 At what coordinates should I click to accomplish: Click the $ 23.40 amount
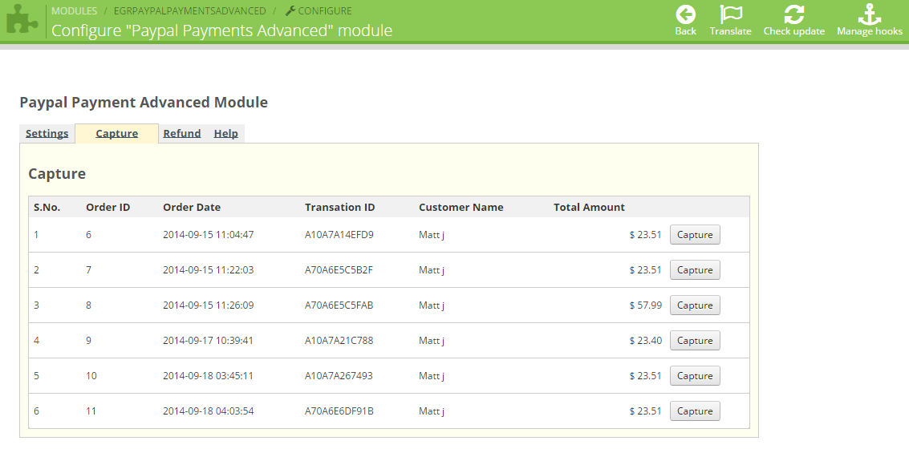pyautogui.click(x=645, y=341)
